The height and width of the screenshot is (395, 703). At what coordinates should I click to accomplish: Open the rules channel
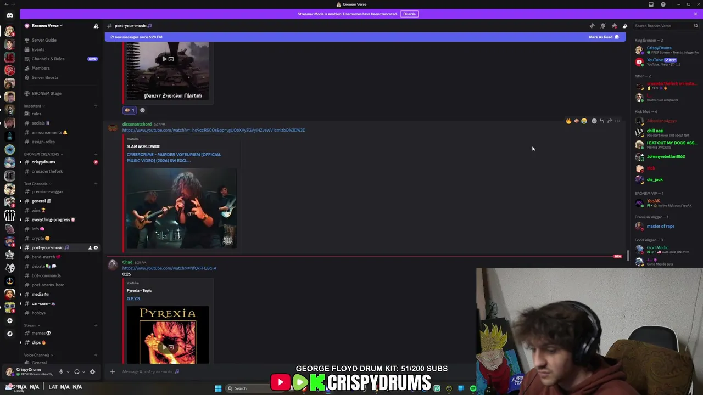(x=36, y=114)
